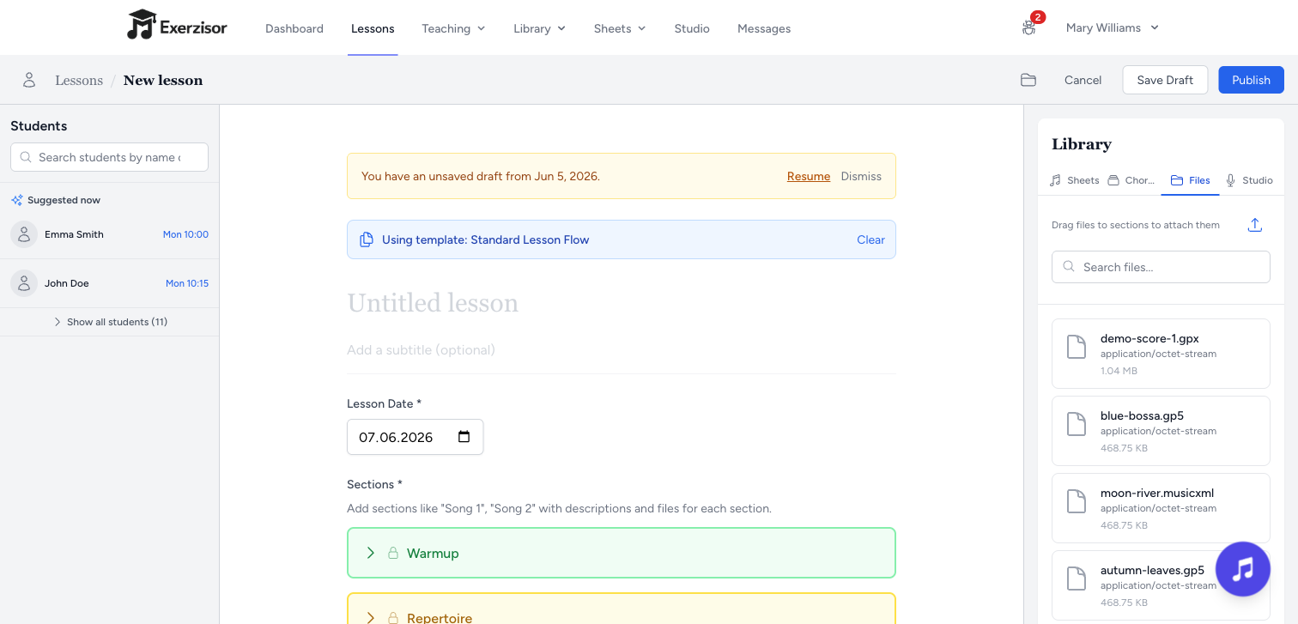
Task: Click John Doe's avatar icon
Action: (24, 283)
